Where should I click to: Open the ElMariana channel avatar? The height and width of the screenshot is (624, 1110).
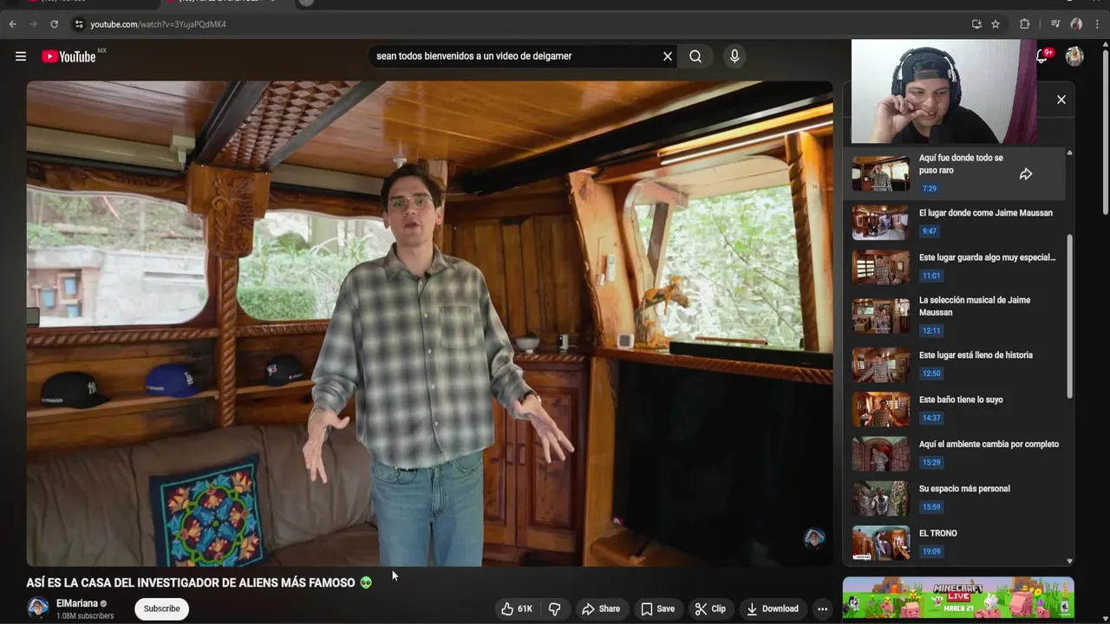click(x=37, y=608)
